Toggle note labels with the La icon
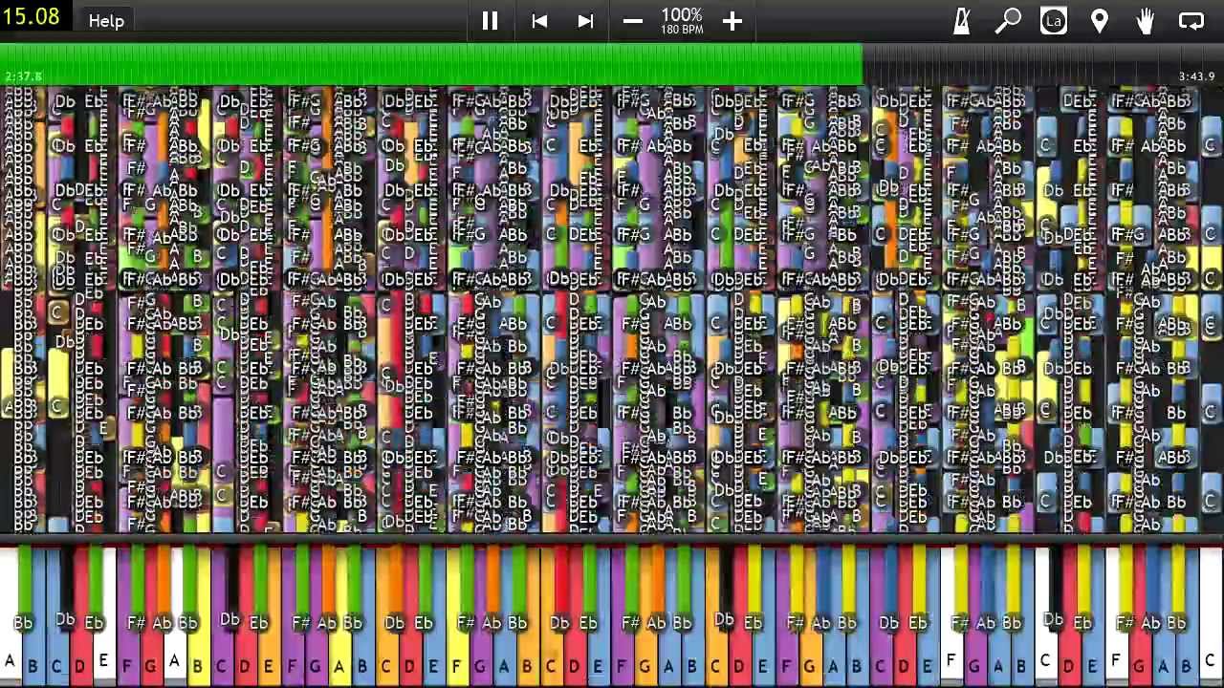1224x688 pixels. (x=1054, y=21)
